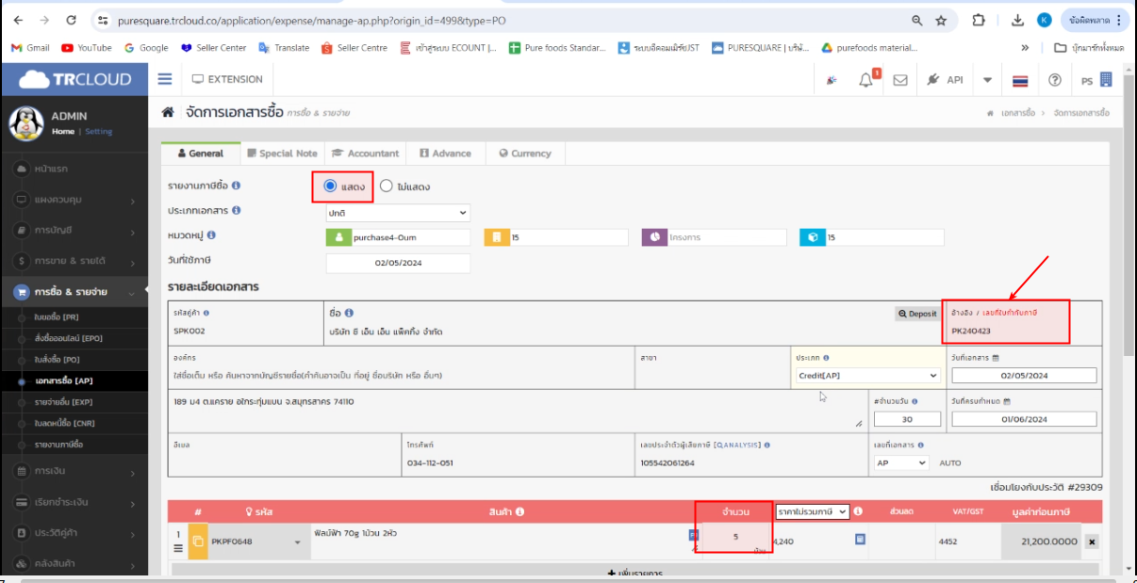Expand การขาย & รายได้ sidebar menu
This screenshot has width=1137, height=583.
[74, 260]
